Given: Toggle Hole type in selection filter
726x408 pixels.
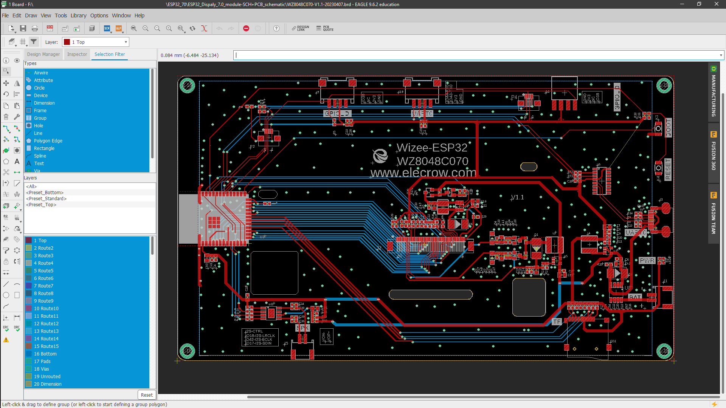Looking at the screenshot, I should [x=87, y=126].
